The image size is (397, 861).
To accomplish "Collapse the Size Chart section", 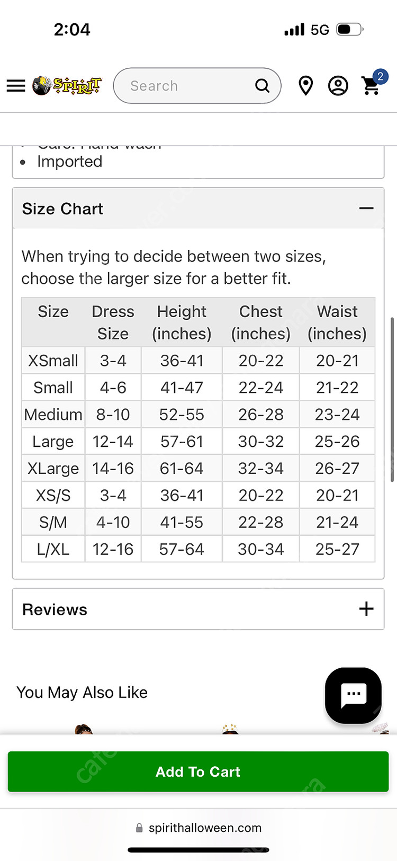I will 366,209.
